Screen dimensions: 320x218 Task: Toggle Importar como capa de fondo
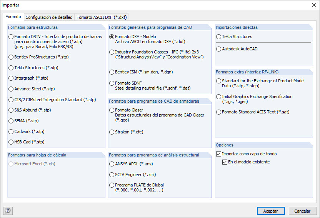tap(219, 154)
